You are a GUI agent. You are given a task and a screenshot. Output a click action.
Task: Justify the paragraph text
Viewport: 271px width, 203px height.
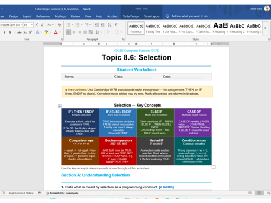click(x=85, y=32)
